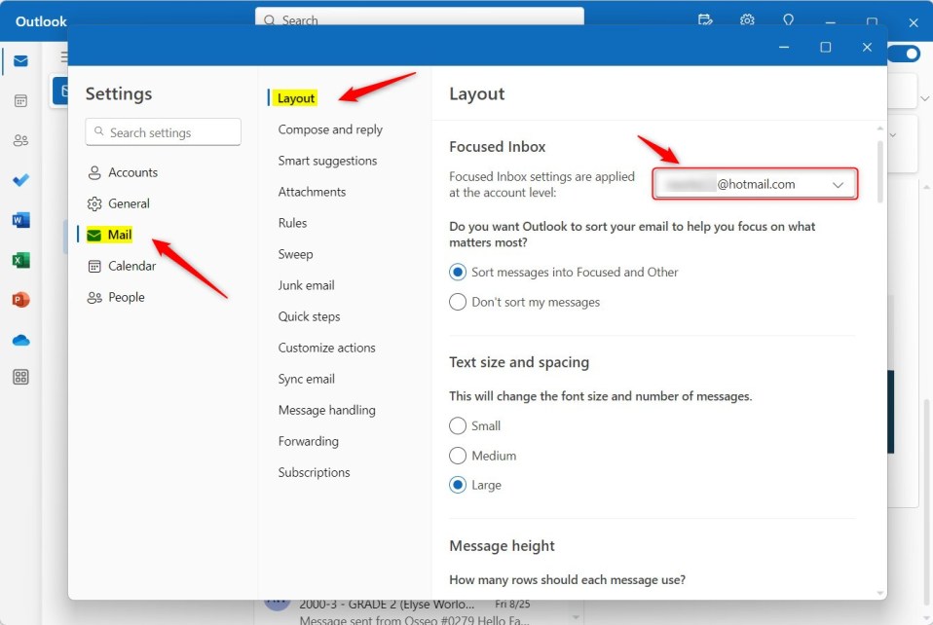Select Sort messages into Focused and Other

[458, 273]
